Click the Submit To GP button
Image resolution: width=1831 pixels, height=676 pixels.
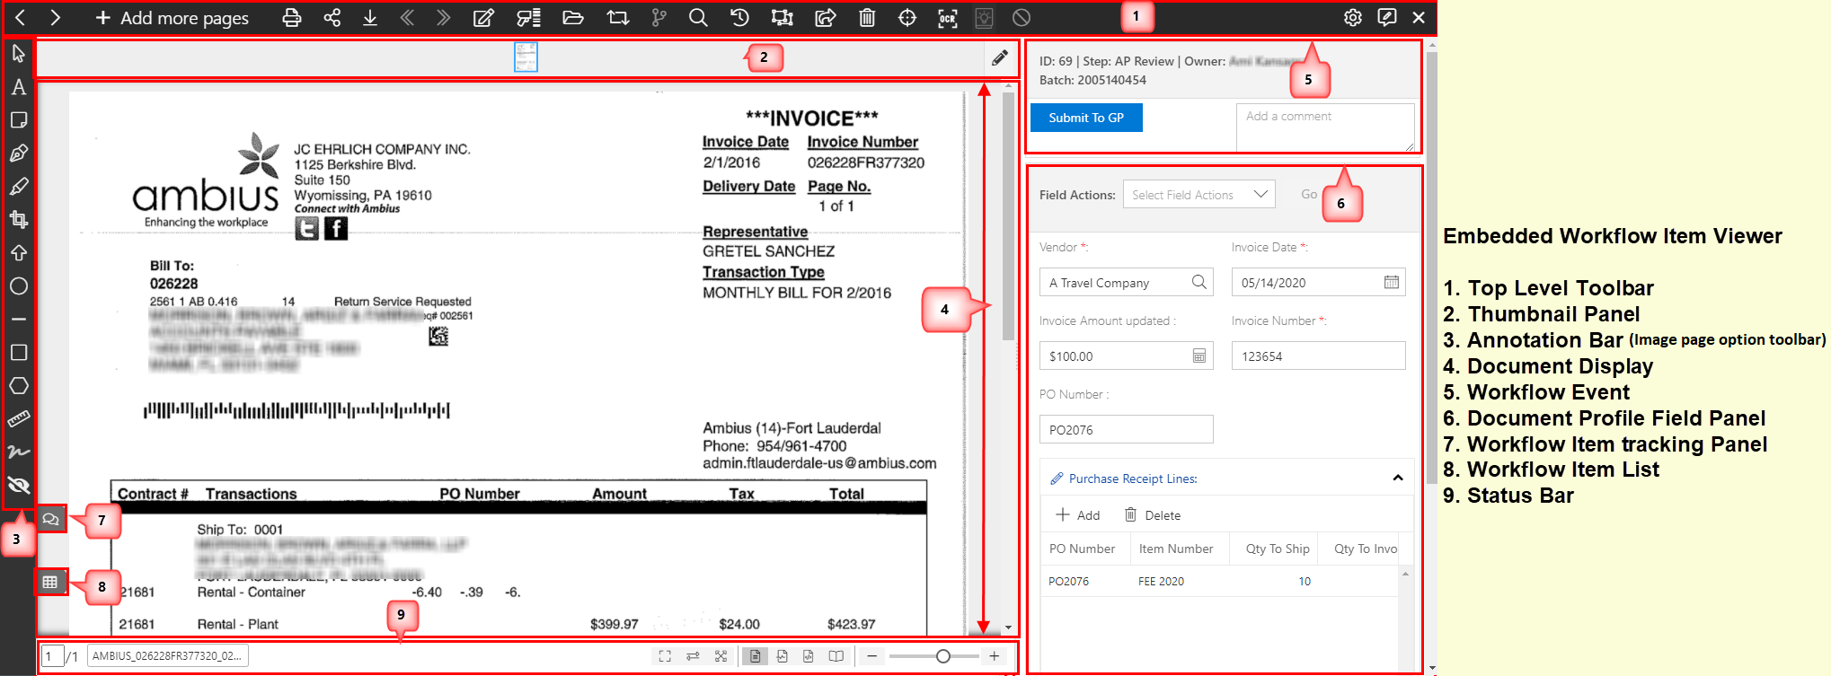1085,118
